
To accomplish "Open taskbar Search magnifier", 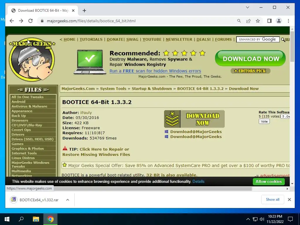I will coord(21,219).
